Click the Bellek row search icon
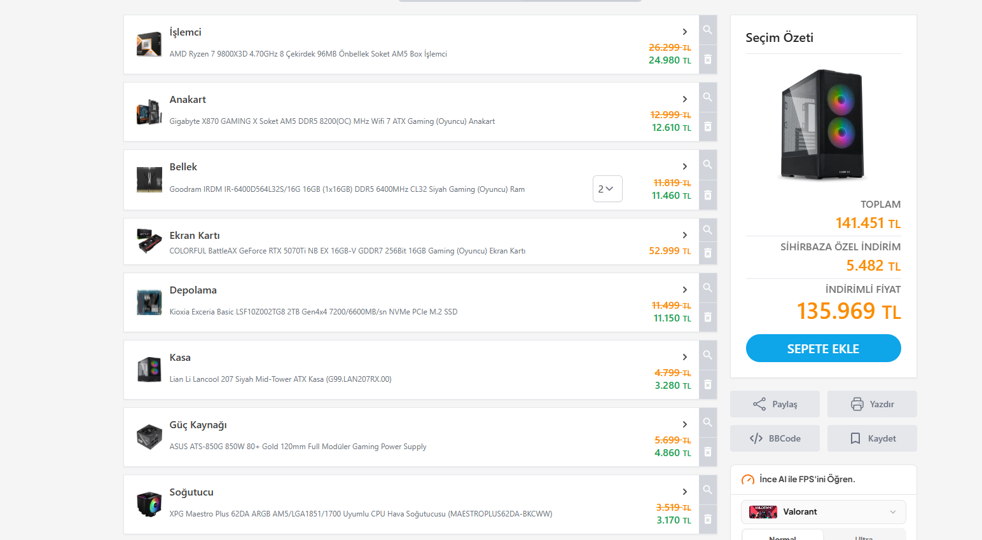Screen dimensions: 982x540 pyautogui.click(x=708, y=165)
